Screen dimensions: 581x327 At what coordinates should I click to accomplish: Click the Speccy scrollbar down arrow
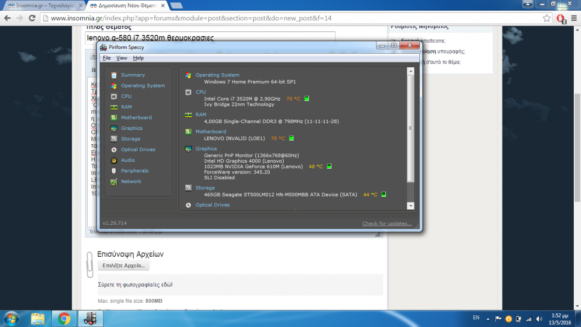[411, 206]
